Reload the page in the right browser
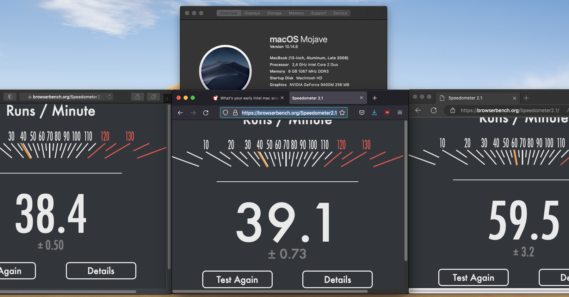569x297 pixels. [x=434, y=110]
